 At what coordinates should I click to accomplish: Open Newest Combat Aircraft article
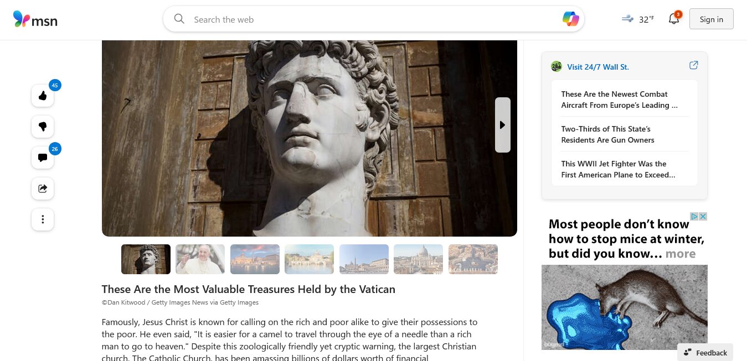[620, 100]
